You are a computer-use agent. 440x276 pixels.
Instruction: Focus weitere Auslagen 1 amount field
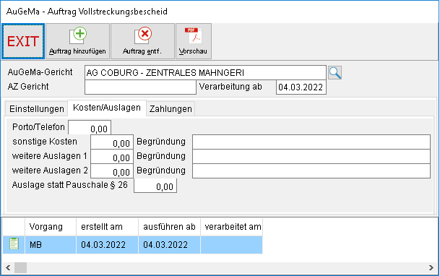pos(112,157)
